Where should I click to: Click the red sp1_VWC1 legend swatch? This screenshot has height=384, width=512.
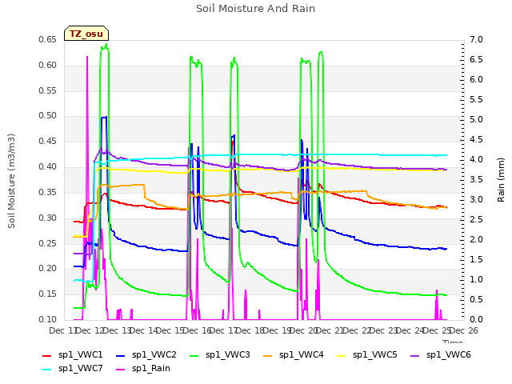[47, 355]
